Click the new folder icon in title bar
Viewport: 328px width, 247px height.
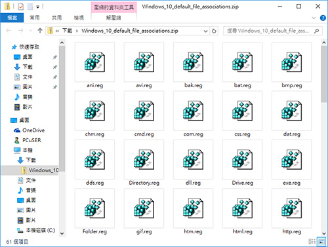point(30,7)
